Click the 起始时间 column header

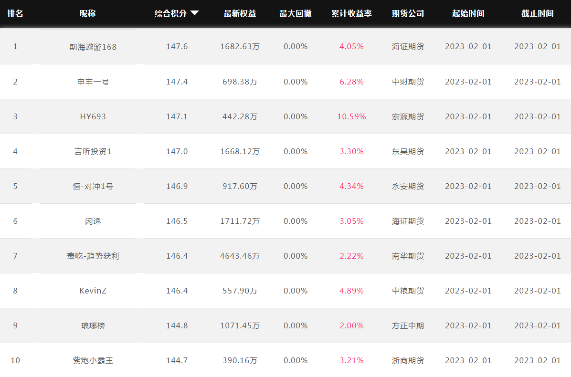click(x=468, y=13)
